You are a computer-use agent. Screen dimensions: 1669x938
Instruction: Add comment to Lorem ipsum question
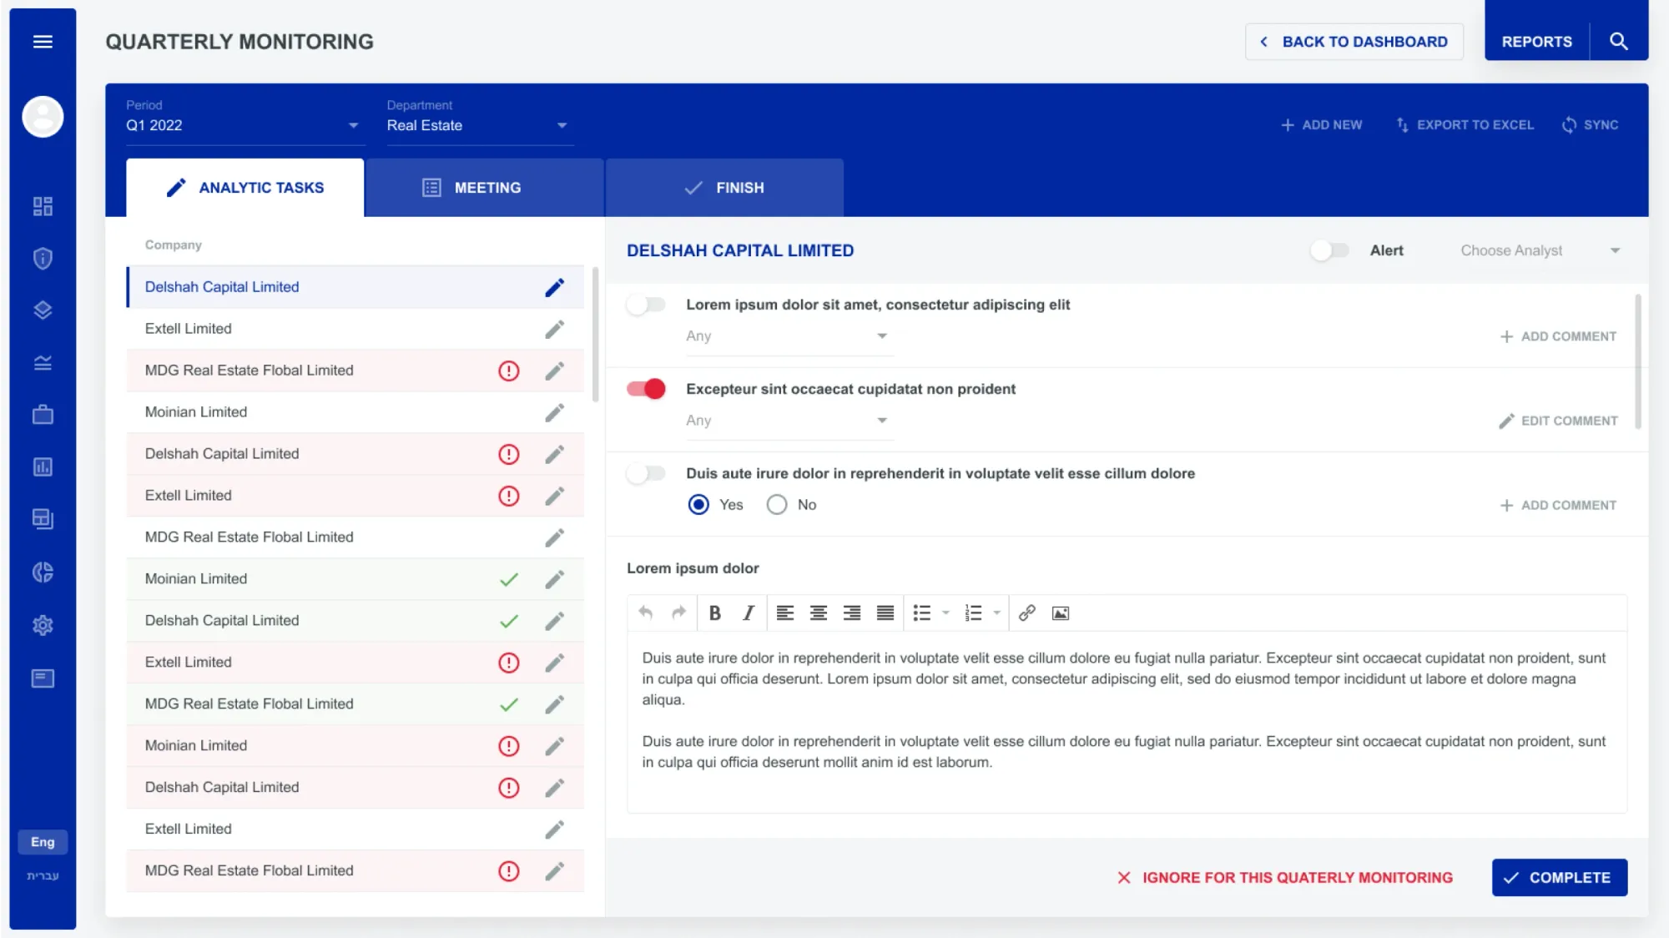[1559, 336]
